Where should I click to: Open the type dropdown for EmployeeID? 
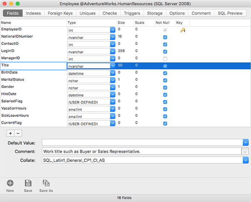[x=113, y=30]
